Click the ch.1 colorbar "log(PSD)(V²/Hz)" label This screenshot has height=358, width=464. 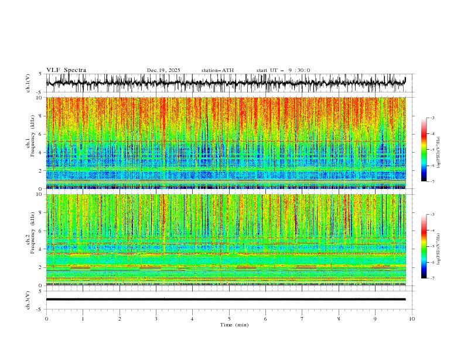click(x=438, y=153)
